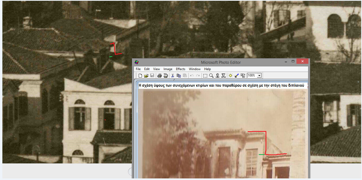Screen dimensions: 362x180
Task: Click the Microsoft Photo Editor title bar text
Action: point(221,62)
